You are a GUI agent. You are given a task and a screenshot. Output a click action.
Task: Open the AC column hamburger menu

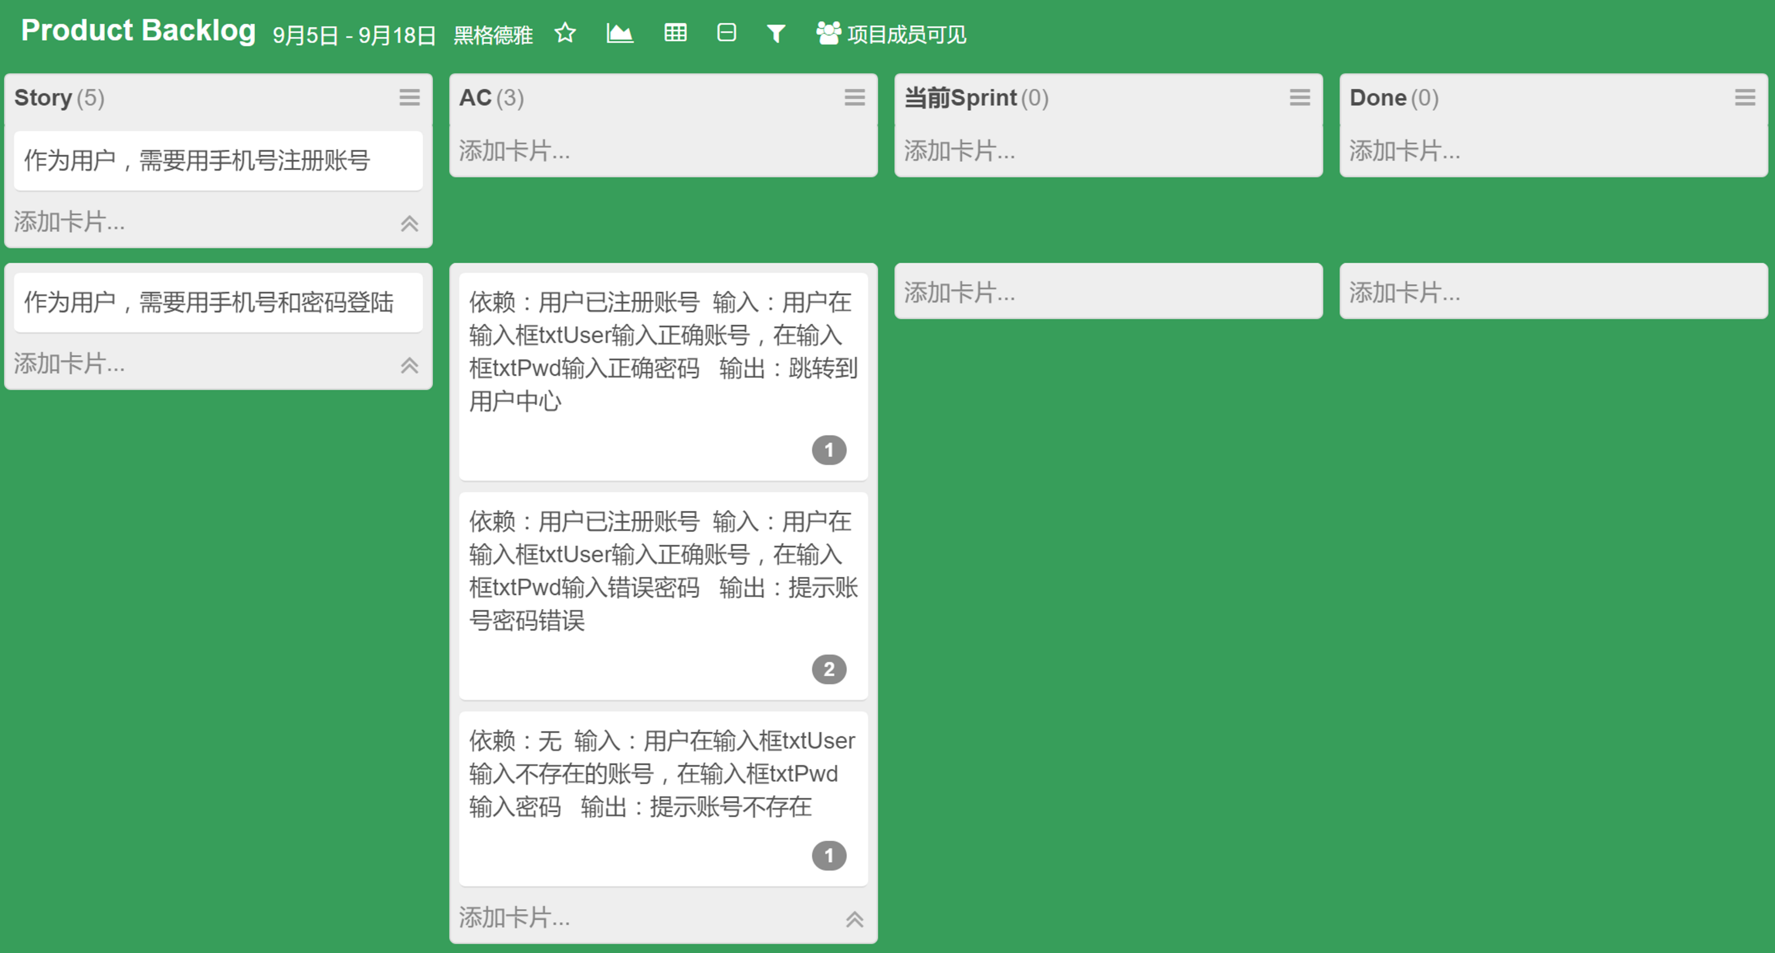[x=855, y=97]
